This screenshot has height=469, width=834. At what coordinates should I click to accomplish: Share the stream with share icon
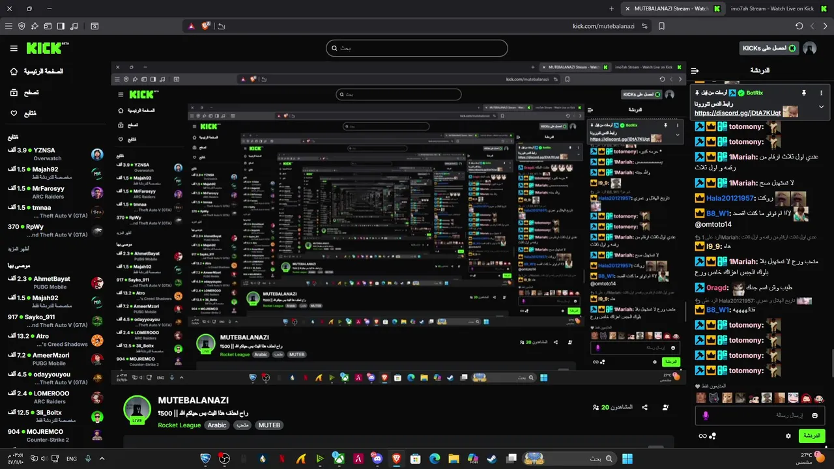644,407
